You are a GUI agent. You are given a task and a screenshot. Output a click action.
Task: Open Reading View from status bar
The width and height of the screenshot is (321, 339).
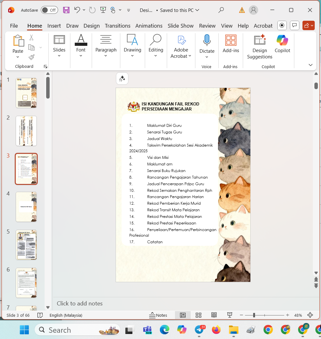click(214, 315)
